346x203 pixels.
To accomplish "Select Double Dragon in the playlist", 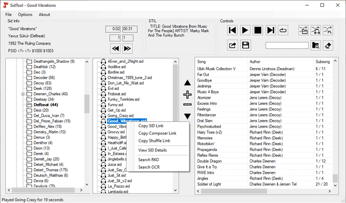I will (264, 161).
